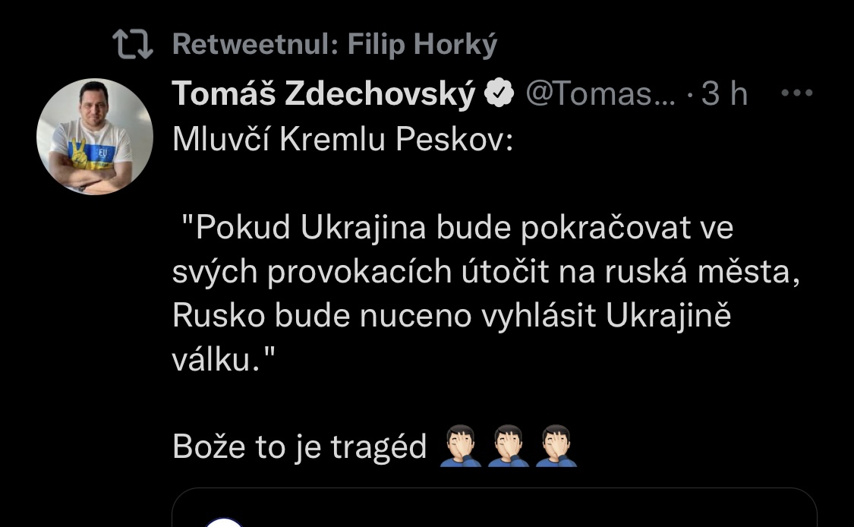Click the text 'Bože to je tragéd'

point(299,447)
